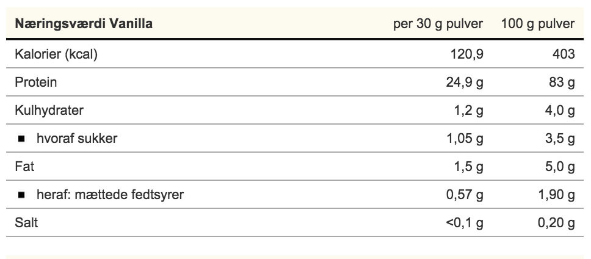Click the heraf: mættede fedtsyrer label
This screenshot has height=259, width=591.
point(110,195)
